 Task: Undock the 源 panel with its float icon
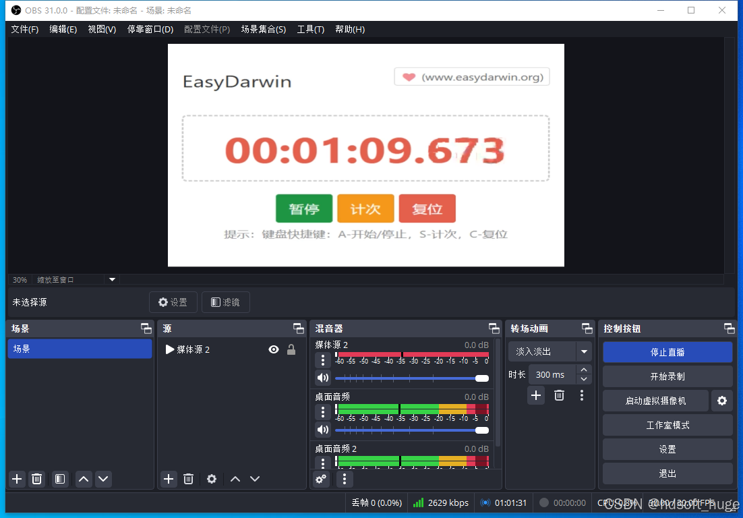pyautogui.click(x=299, y=328)
